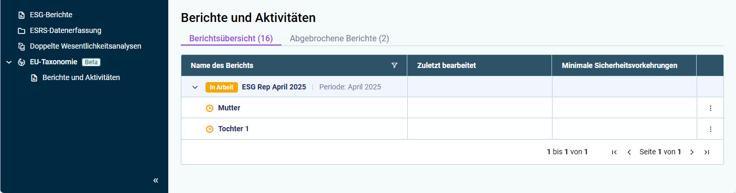
Task: Click the ESRS-Datenerfassung folder icon
Action: point(21,31)
